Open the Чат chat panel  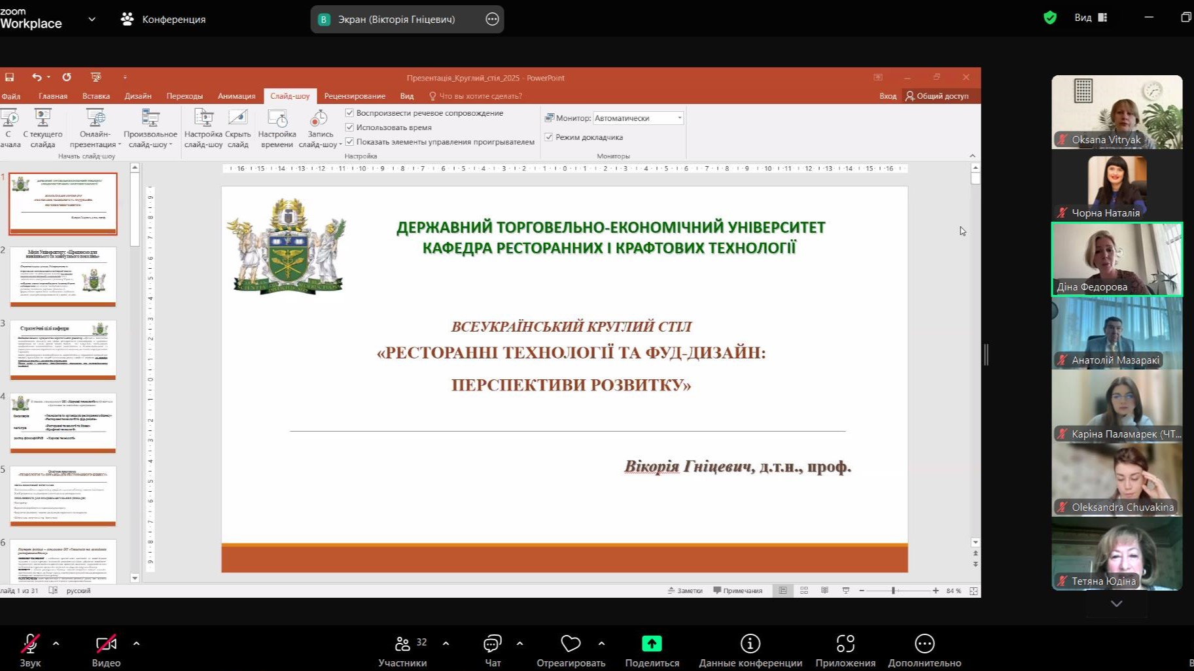click(x=492, y=644)
